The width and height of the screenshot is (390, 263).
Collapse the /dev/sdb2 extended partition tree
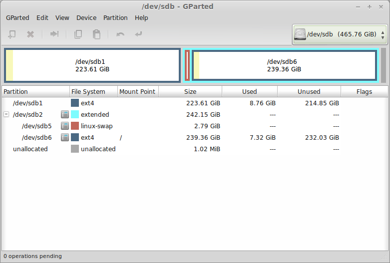click(6, 114)
